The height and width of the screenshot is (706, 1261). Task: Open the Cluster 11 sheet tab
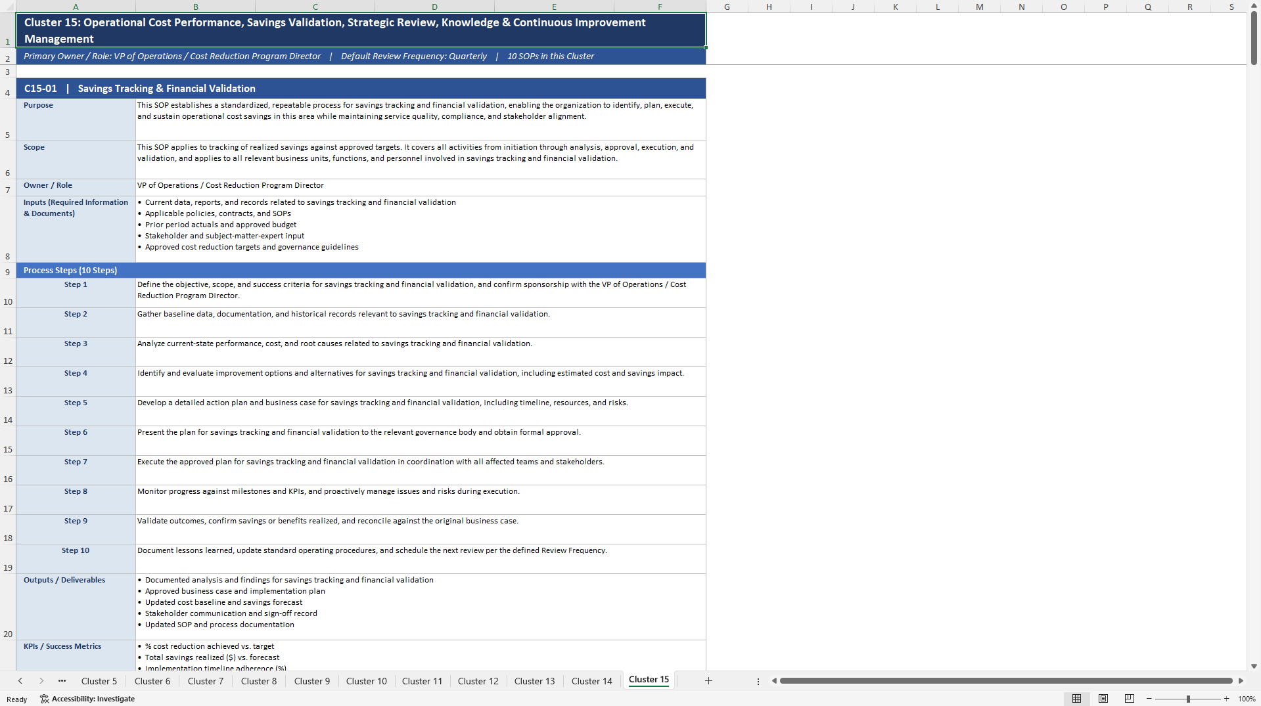423,681
